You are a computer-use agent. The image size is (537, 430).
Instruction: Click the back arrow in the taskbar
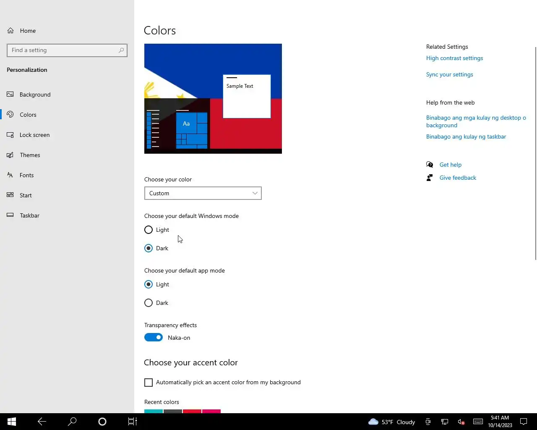[x=42, y=422]
